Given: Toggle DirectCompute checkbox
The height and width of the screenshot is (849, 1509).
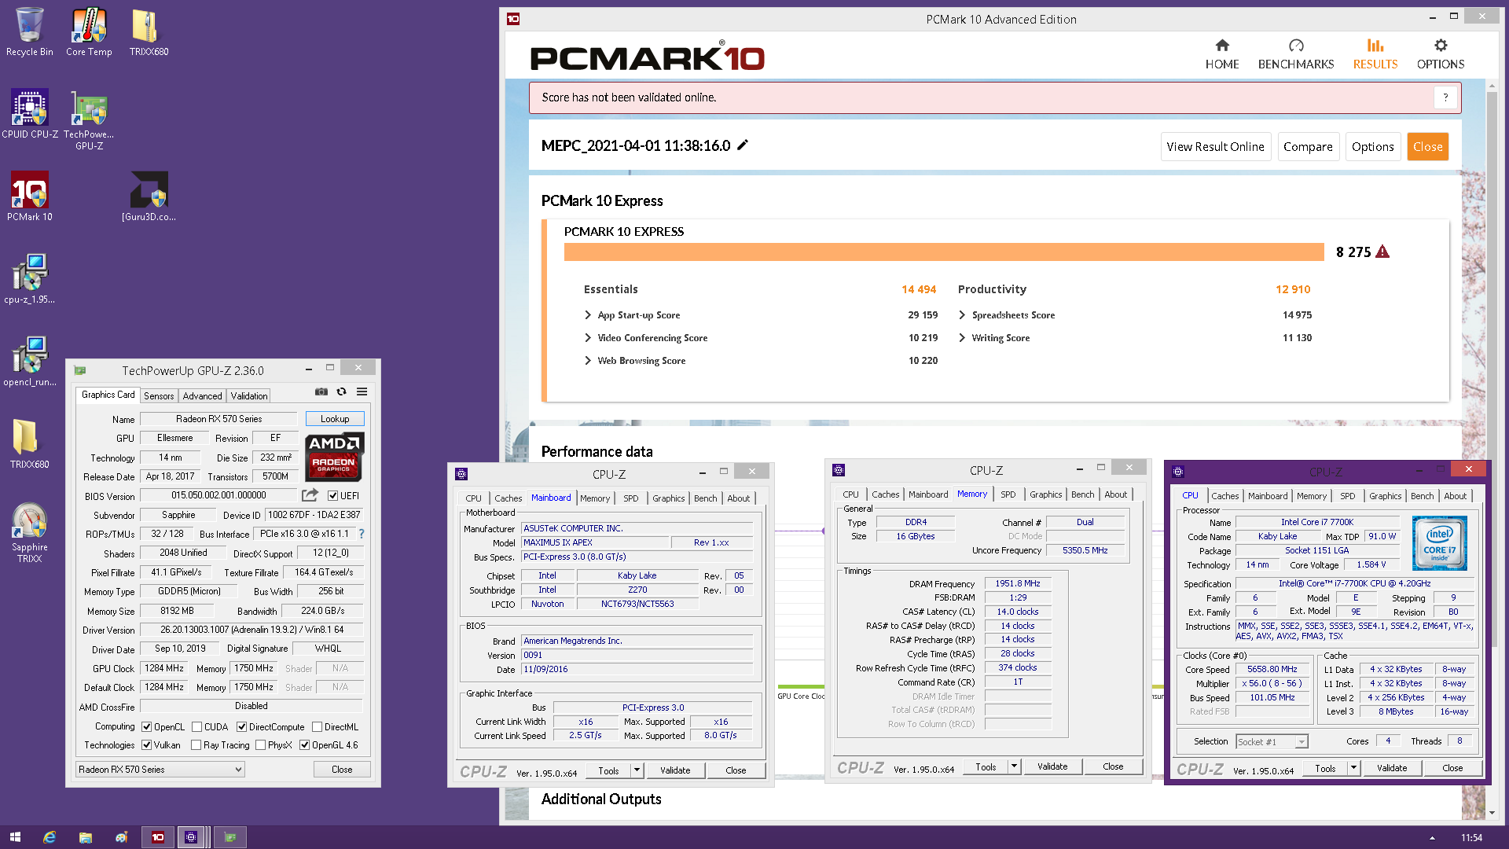Looking at the screenshot, I should coord(242,727).
